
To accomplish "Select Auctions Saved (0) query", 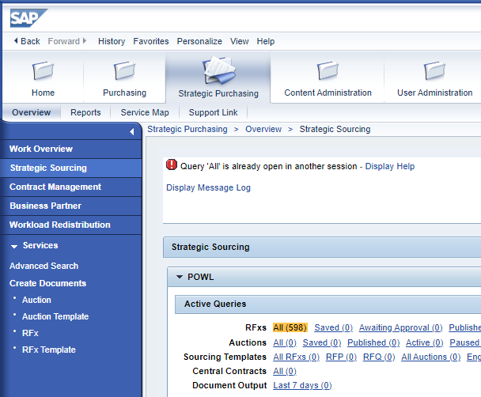I will 322,342.
